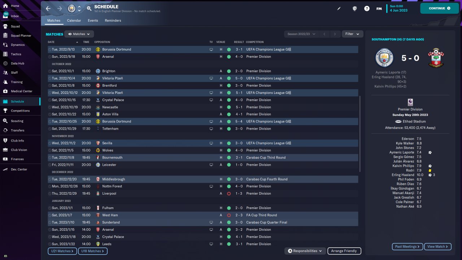
Task: Go back with the left arrow
Action: 48,8
